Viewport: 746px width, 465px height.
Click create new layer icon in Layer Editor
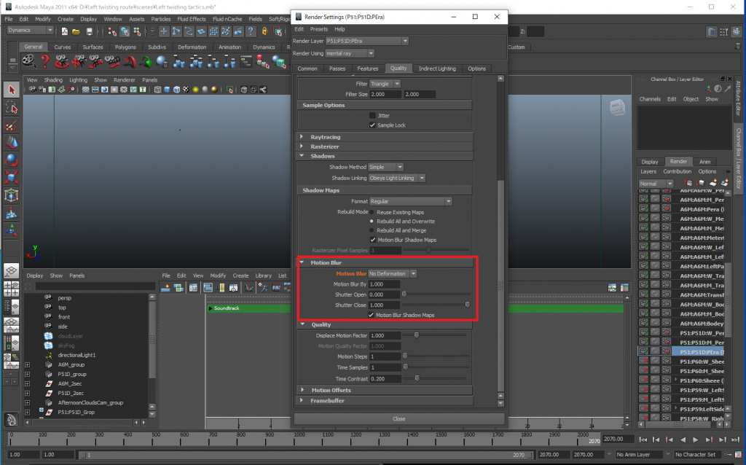point(712,183)
